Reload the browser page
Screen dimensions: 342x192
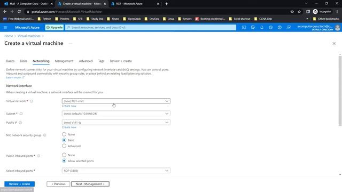coord(19,12)
